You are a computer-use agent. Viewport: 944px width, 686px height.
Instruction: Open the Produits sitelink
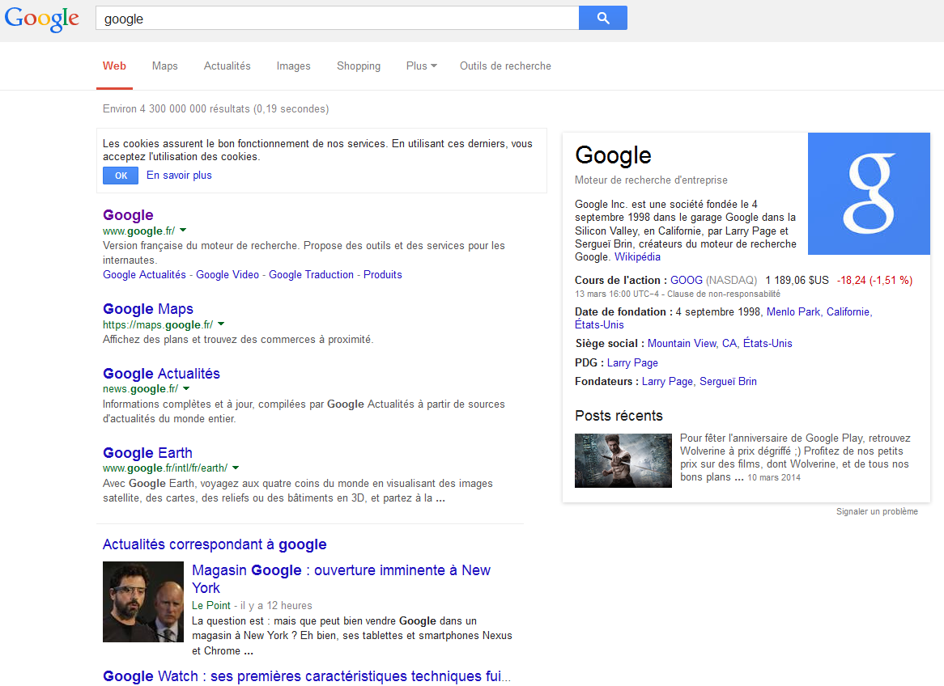382,274
